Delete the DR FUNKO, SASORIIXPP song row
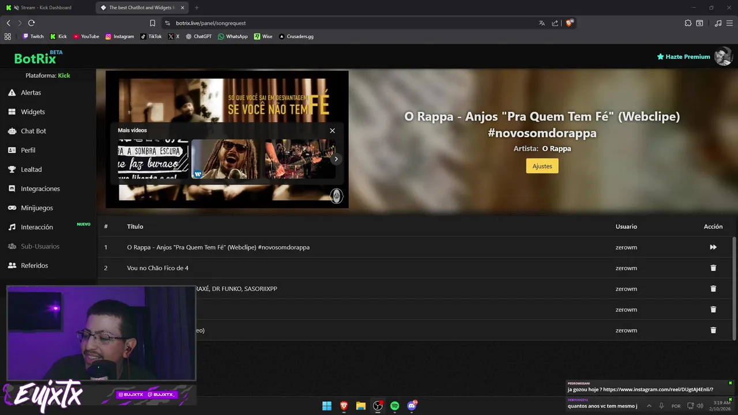738x415 pixels. point(713,289)
